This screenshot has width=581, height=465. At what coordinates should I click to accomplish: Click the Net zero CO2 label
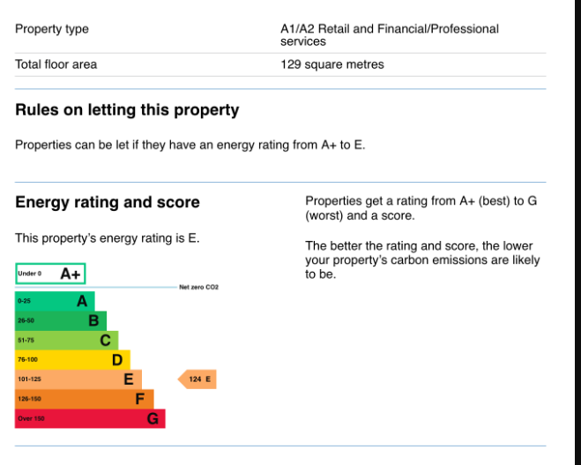click(198, 288)
